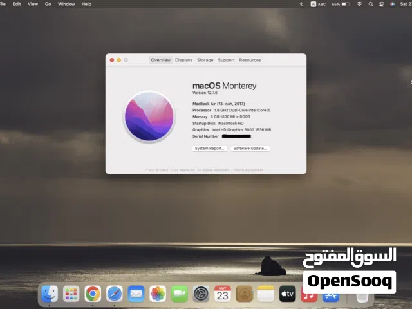Open the Window menu
412x309 pixels.
(66, 4)
